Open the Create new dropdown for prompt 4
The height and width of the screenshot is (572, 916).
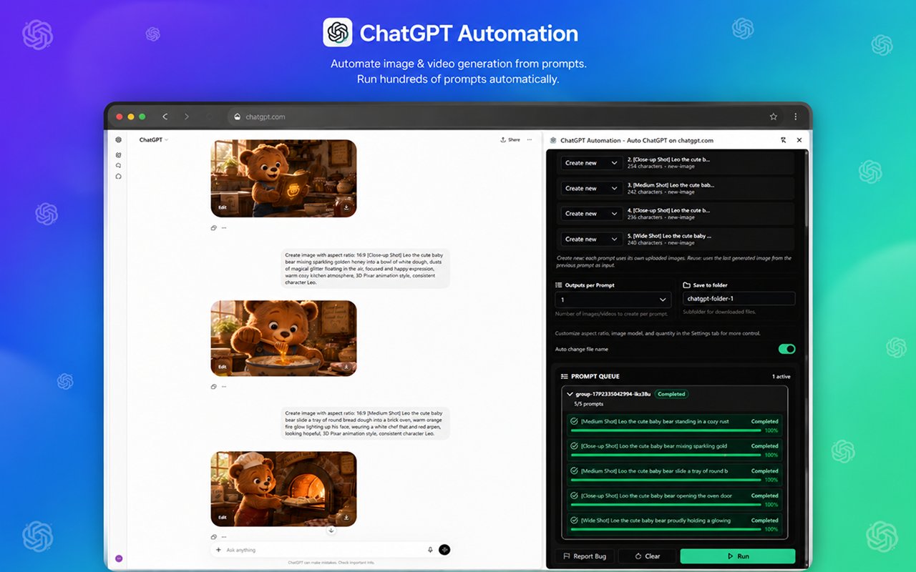(591, 213)
